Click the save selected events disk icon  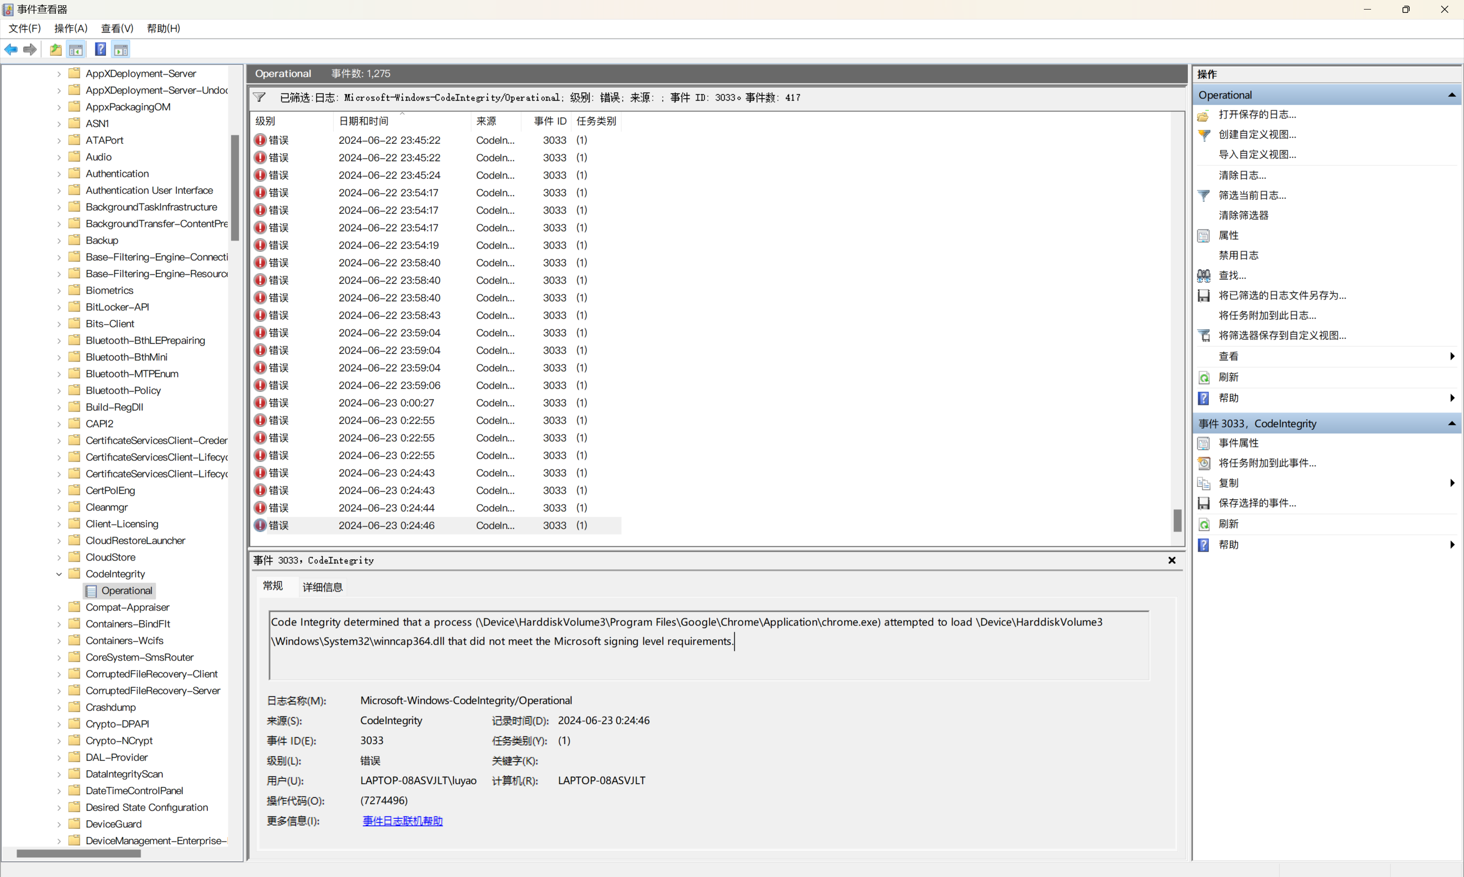(x=1204, y=503)
